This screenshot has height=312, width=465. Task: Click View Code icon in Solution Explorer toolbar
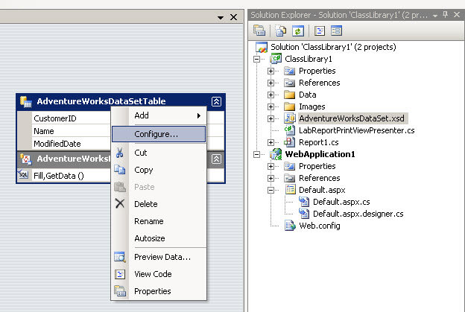pyautogui.click(x=320, y=31)
